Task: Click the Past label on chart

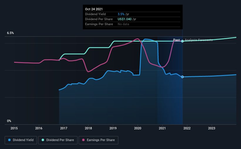Action: pyautogui.click(x=176, y=40)
